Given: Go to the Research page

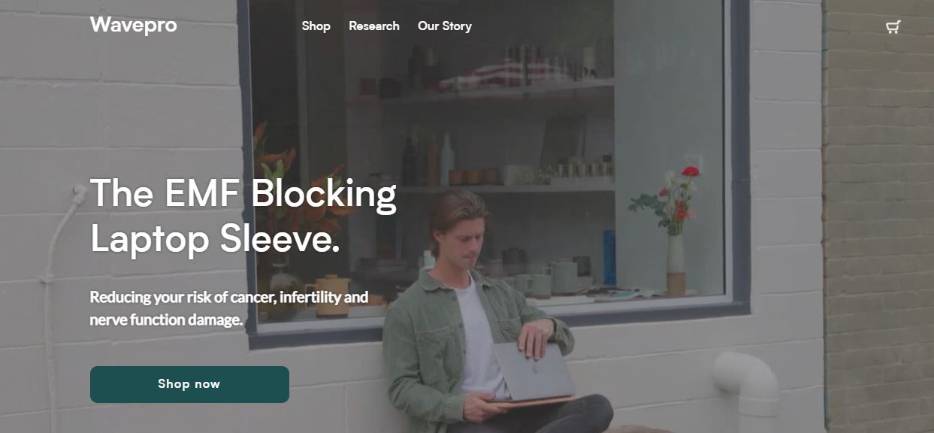Looking at the screenshot, I should tap(374, 26).
